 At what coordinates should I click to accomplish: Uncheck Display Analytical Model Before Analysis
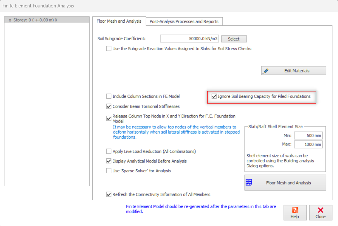[109, 161]
